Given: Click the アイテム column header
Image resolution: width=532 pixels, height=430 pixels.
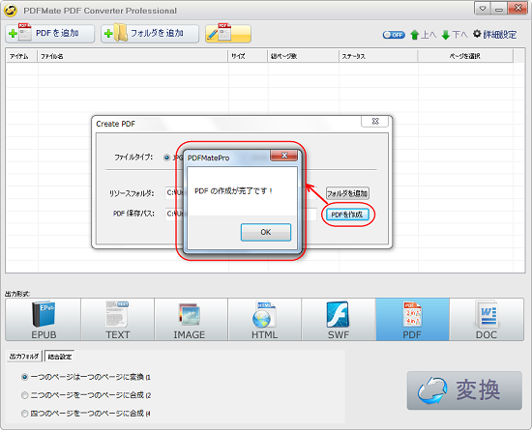Looking at the screenshot, I should point(21,56).
